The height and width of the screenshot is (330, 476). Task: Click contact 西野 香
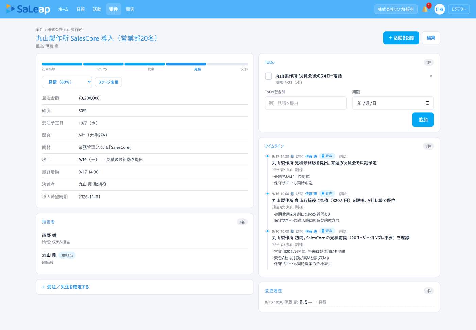click(x=49, y=235)
